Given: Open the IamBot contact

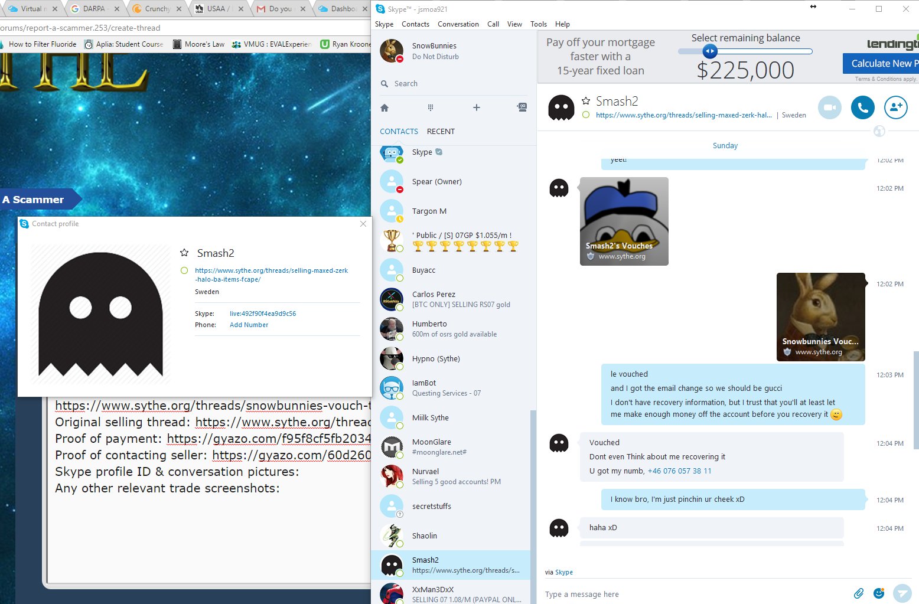Looking at the screenshot, I should click(x=451, y=388).
